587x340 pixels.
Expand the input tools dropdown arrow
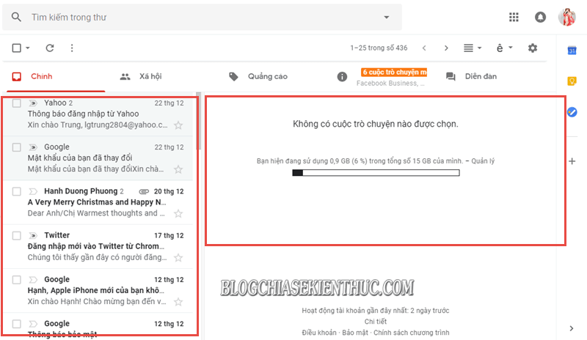click(x=510, y=48)
